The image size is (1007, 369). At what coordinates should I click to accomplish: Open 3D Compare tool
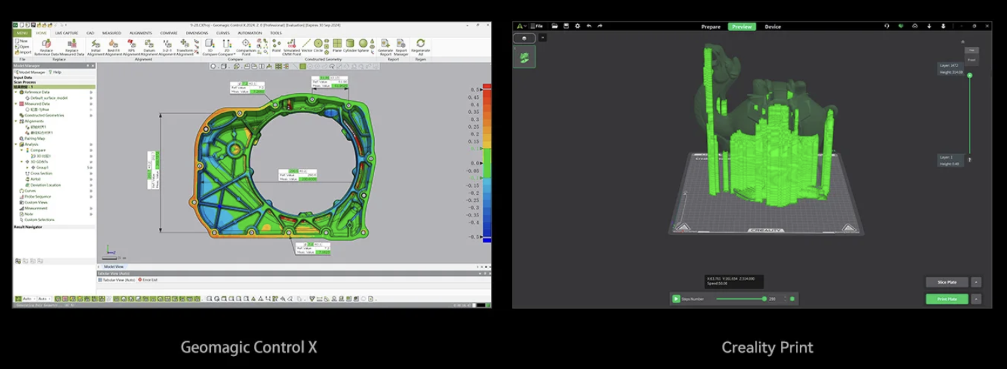(x=210, y=47)
